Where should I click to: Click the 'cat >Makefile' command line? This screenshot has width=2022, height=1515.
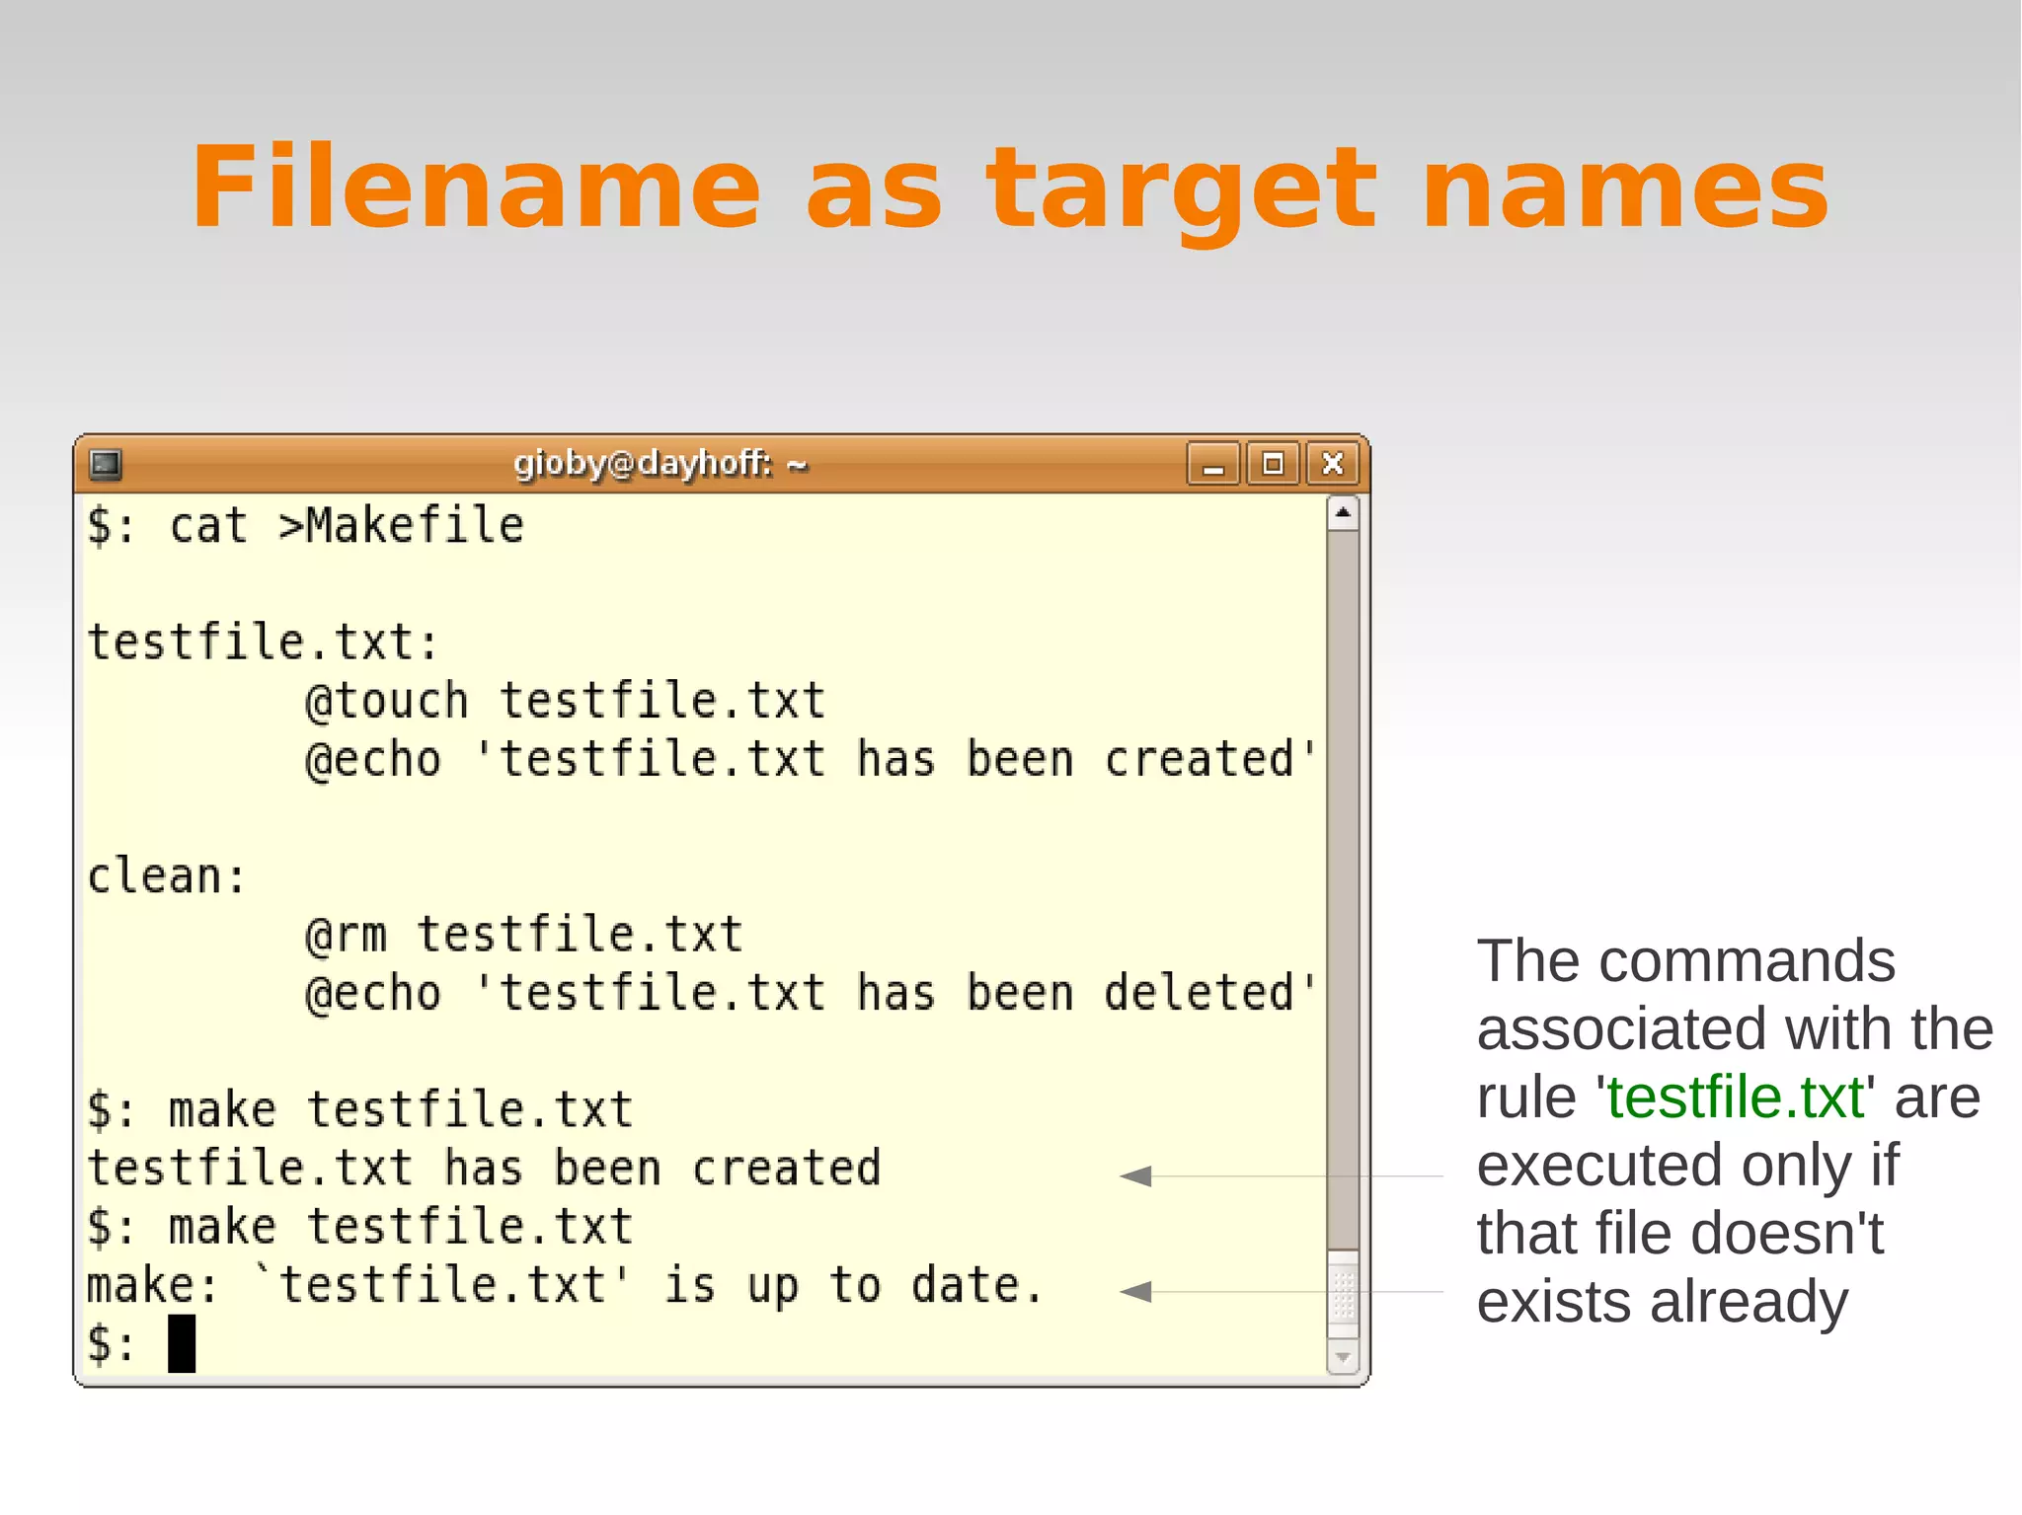click(306, 525)
